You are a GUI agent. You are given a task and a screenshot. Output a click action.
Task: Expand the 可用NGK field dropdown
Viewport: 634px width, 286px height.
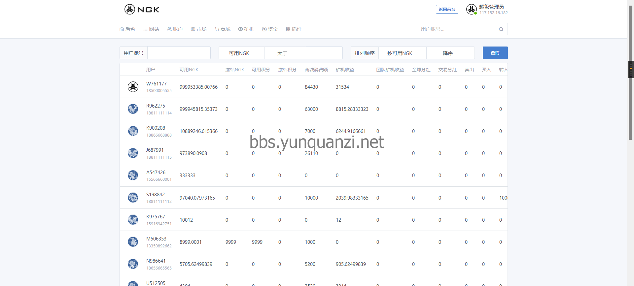tap(241, 53)
